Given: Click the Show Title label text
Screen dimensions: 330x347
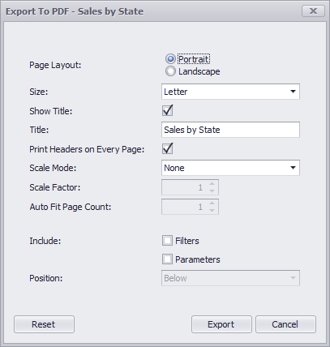Looking at the screenshot, I should [x=51, y=111].
